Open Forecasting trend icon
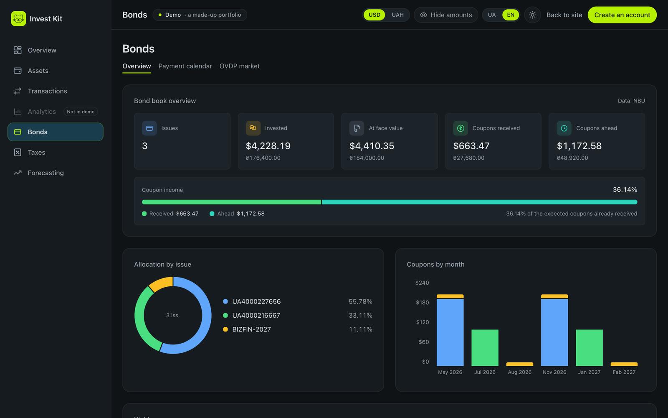The image size is (668, 418). (18, 173)
